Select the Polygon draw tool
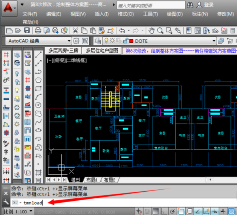 click(38, 80)
